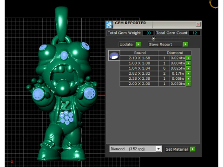Click the Round column header
223x167 pixels.
139,53
